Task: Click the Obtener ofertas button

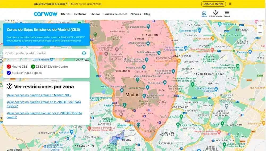Action: [213, 4]
